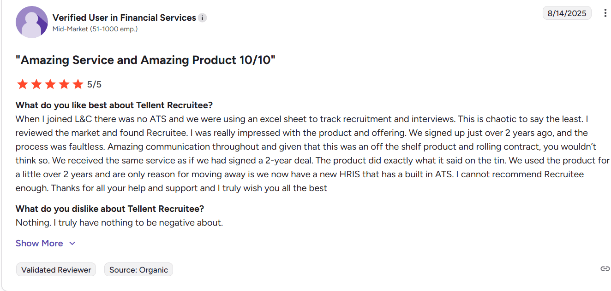Viewport: 611px width, 291px height.
Task: Click the reviewer's purple avatar icon
Action: point(31,22)
